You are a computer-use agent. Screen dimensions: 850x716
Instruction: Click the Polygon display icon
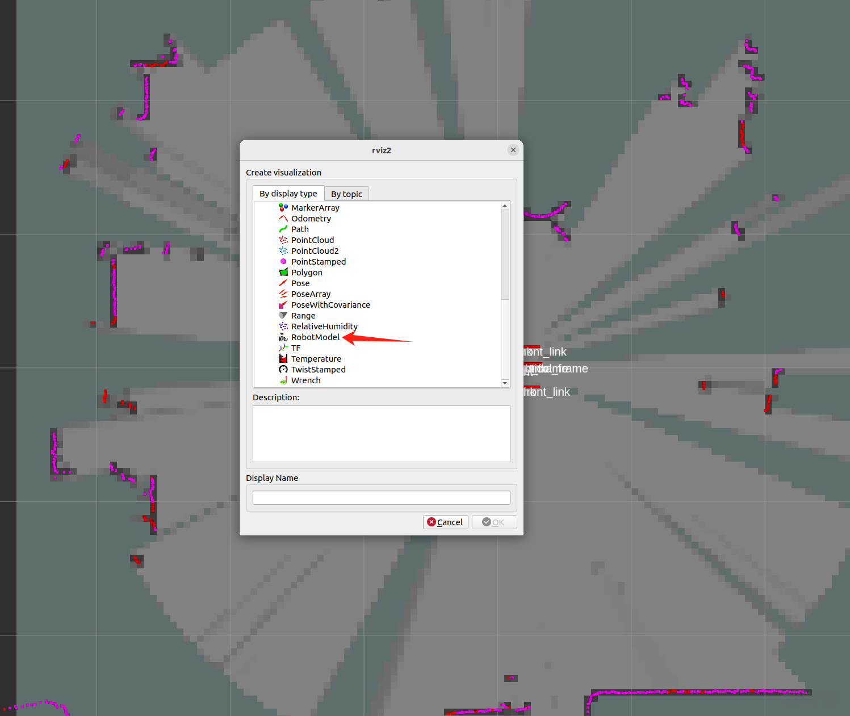[283, 273]
